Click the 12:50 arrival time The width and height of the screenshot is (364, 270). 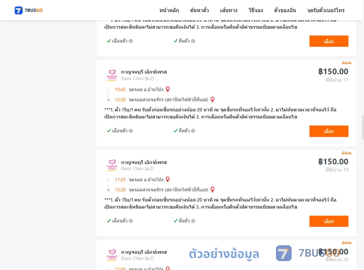[x=120, y=100]
